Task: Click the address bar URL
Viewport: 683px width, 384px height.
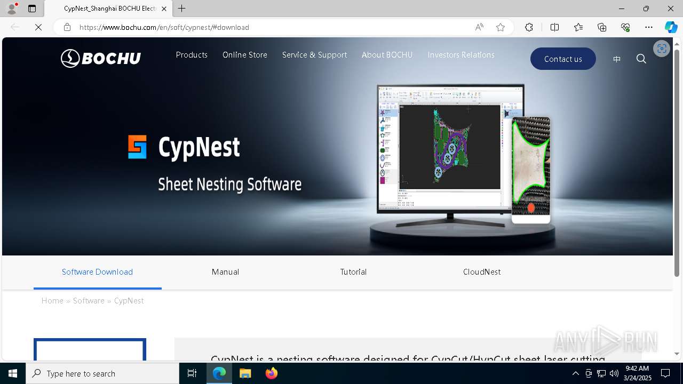Action: [x=164, y=27]
